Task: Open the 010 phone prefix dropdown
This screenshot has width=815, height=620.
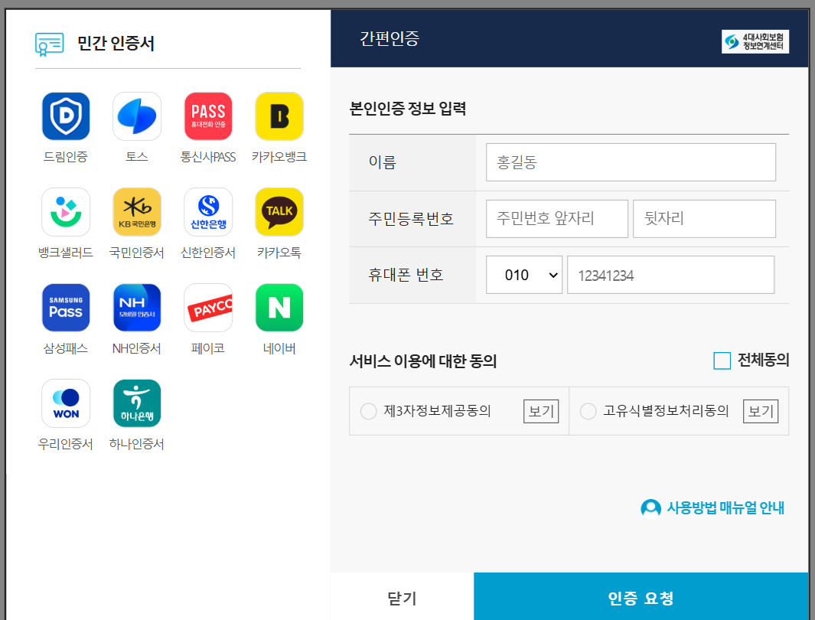Action: coord(524,275)
